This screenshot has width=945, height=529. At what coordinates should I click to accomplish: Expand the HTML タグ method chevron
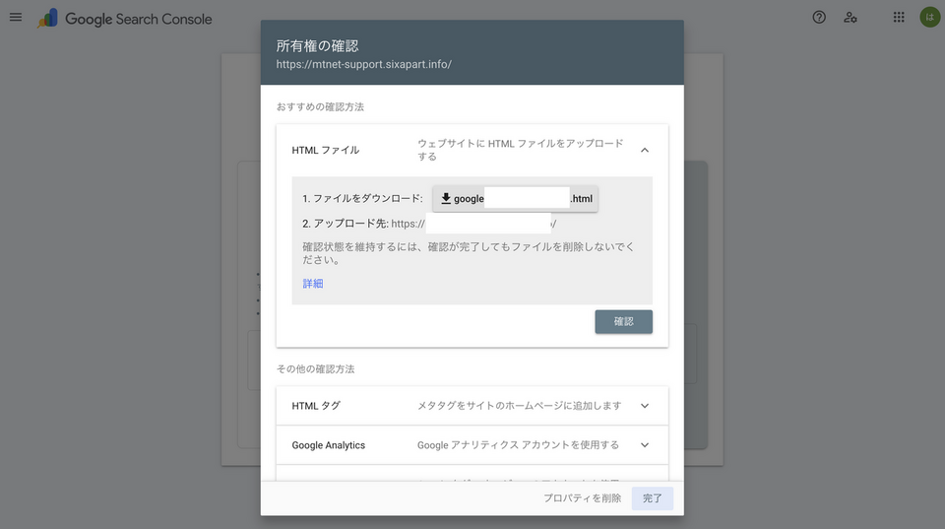tap(644, 406)
